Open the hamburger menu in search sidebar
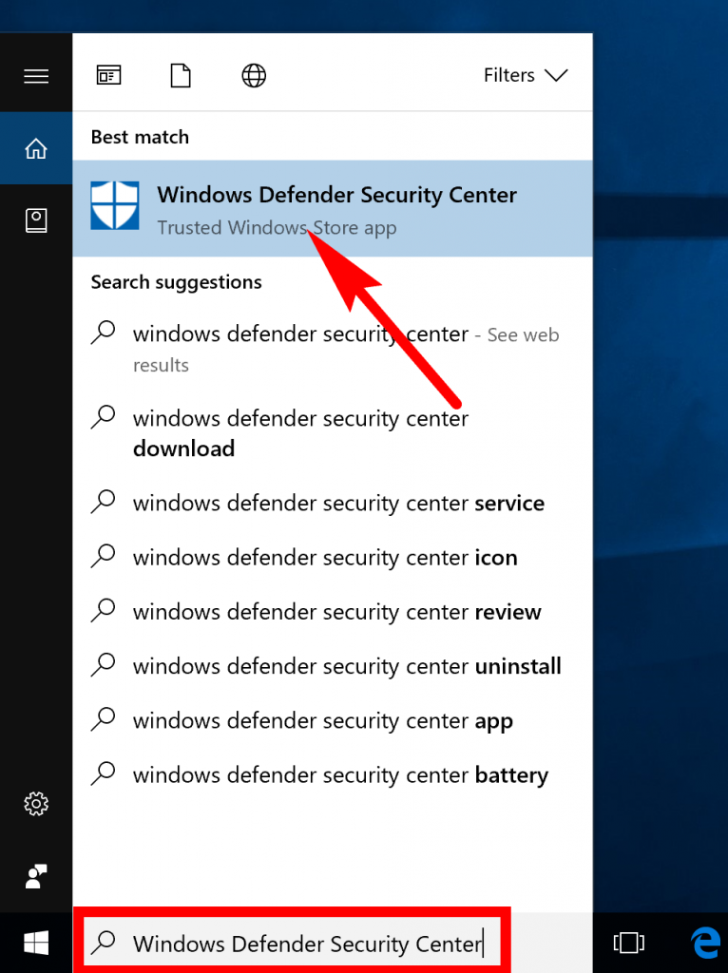This screenshot has height=973, width=728. pyautogui.click(x=36, y=76)
